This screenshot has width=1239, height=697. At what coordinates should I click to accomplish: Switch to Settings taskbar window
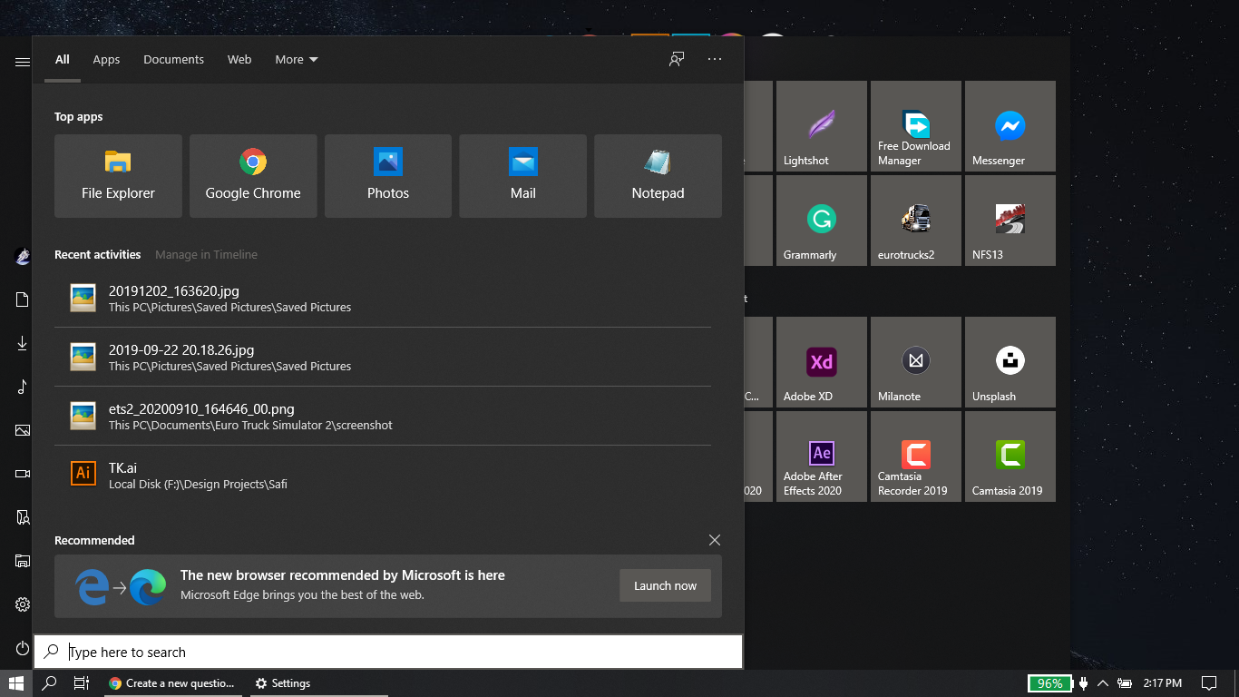[x=317, y=683]
